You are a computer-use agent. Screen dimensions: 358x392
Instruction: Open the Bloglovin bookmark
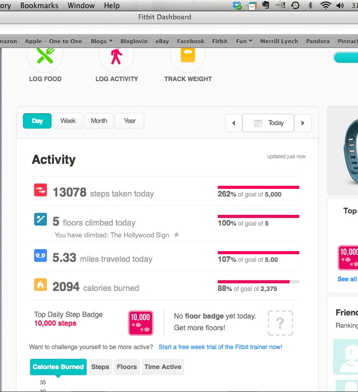(134, 41)
